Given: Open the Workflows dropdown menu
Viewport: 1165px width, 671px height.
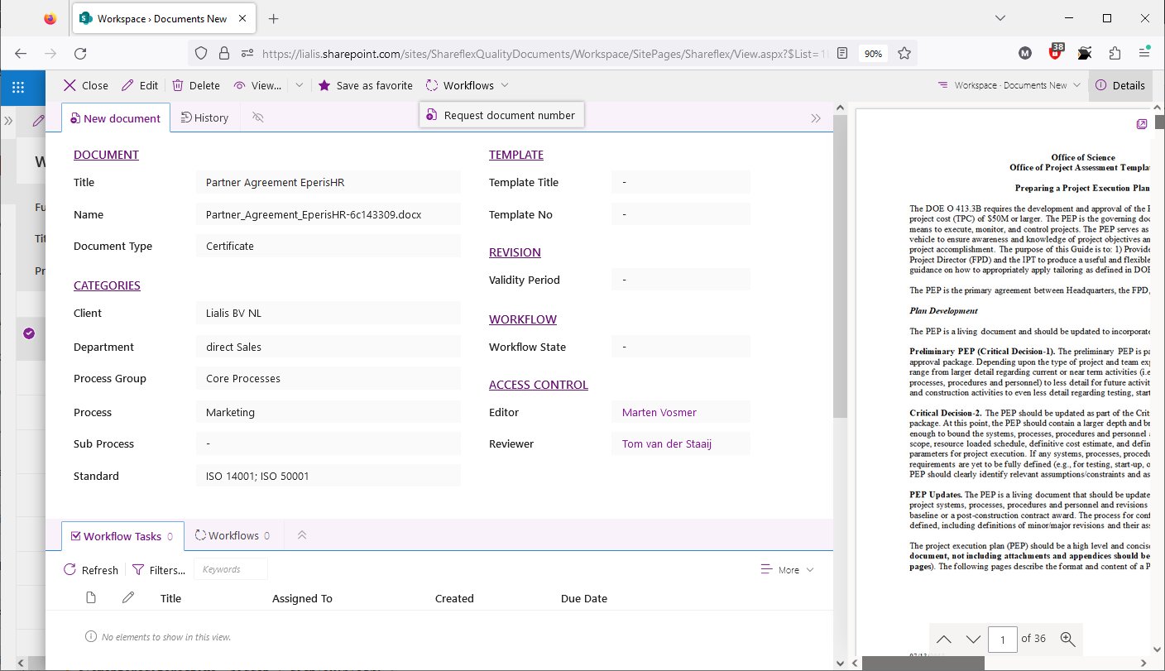Looking at the screenshot, I should pos(467,85).
